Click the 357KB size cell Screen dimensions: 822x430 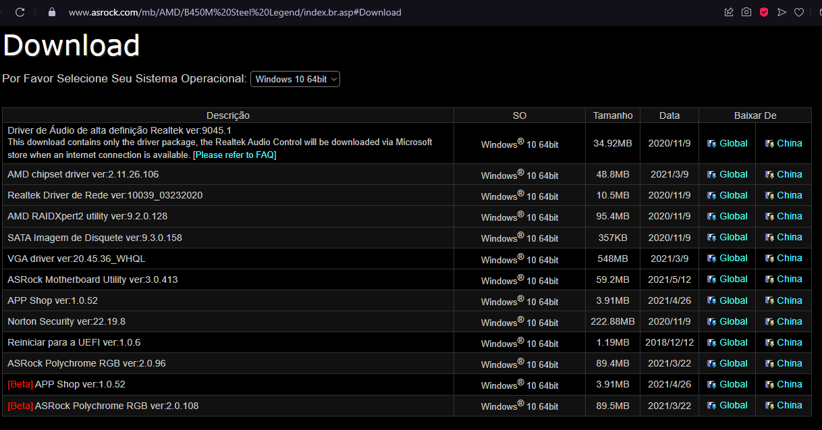(613, 238)
